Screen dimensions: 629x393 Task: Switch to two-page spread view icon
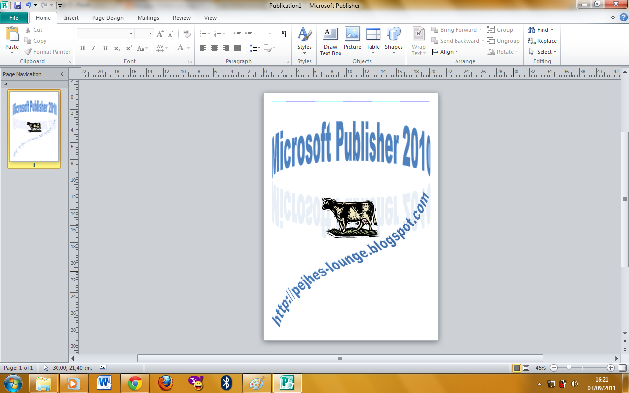pos(526,367)
